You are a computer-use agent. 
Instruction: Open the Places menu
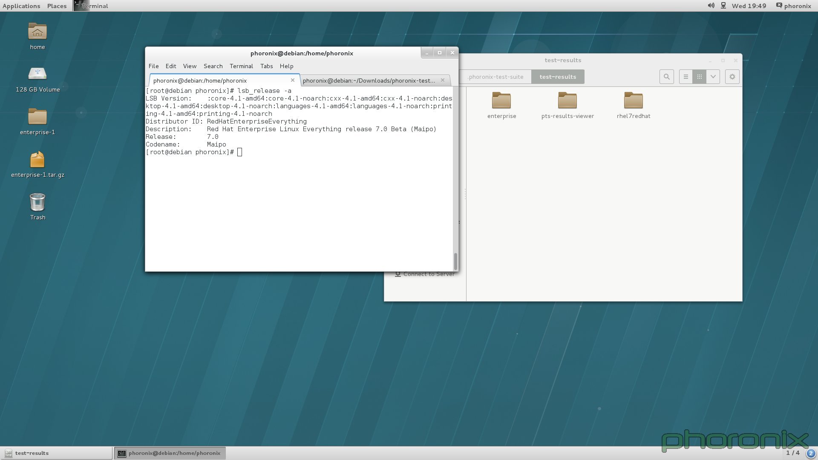click(x=57, y=6)
